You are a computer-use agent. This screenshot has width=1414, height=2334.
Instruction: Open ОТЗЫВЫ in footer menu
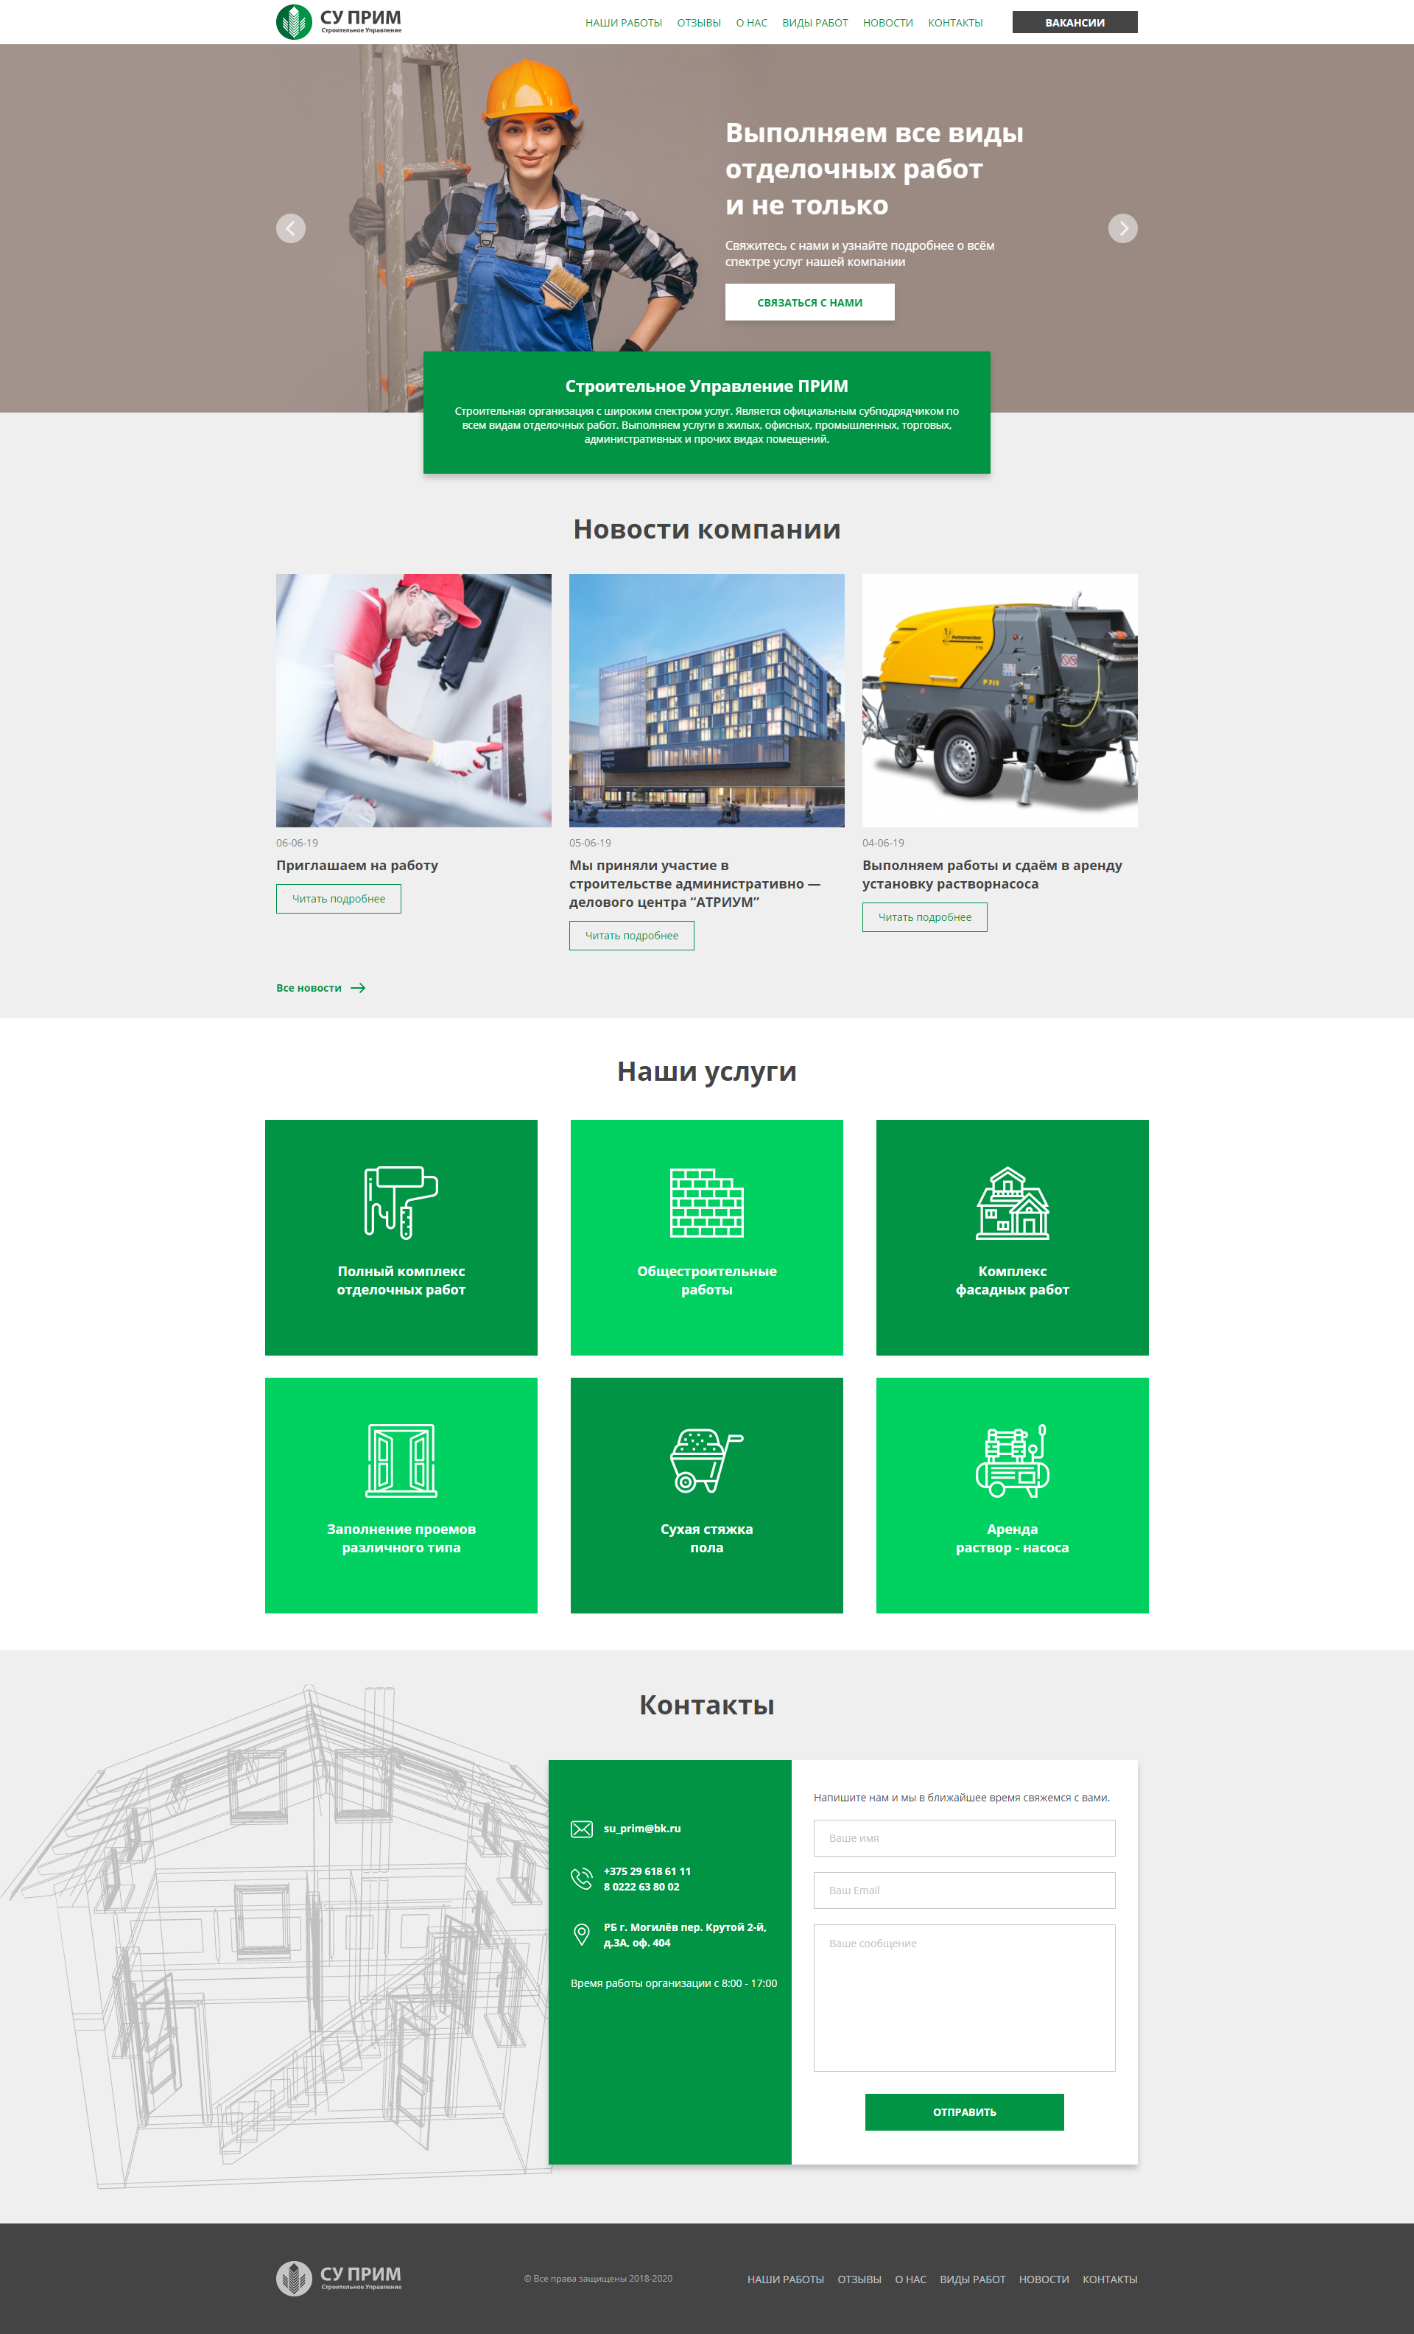pos(859,2279)
